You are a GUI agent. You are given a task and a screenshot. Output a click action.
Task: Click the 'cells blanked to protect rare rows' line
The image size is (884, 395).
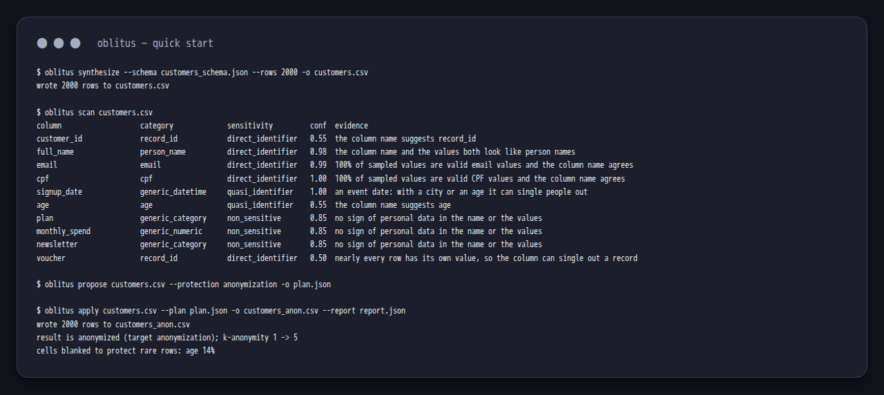(x=126, y=351)
